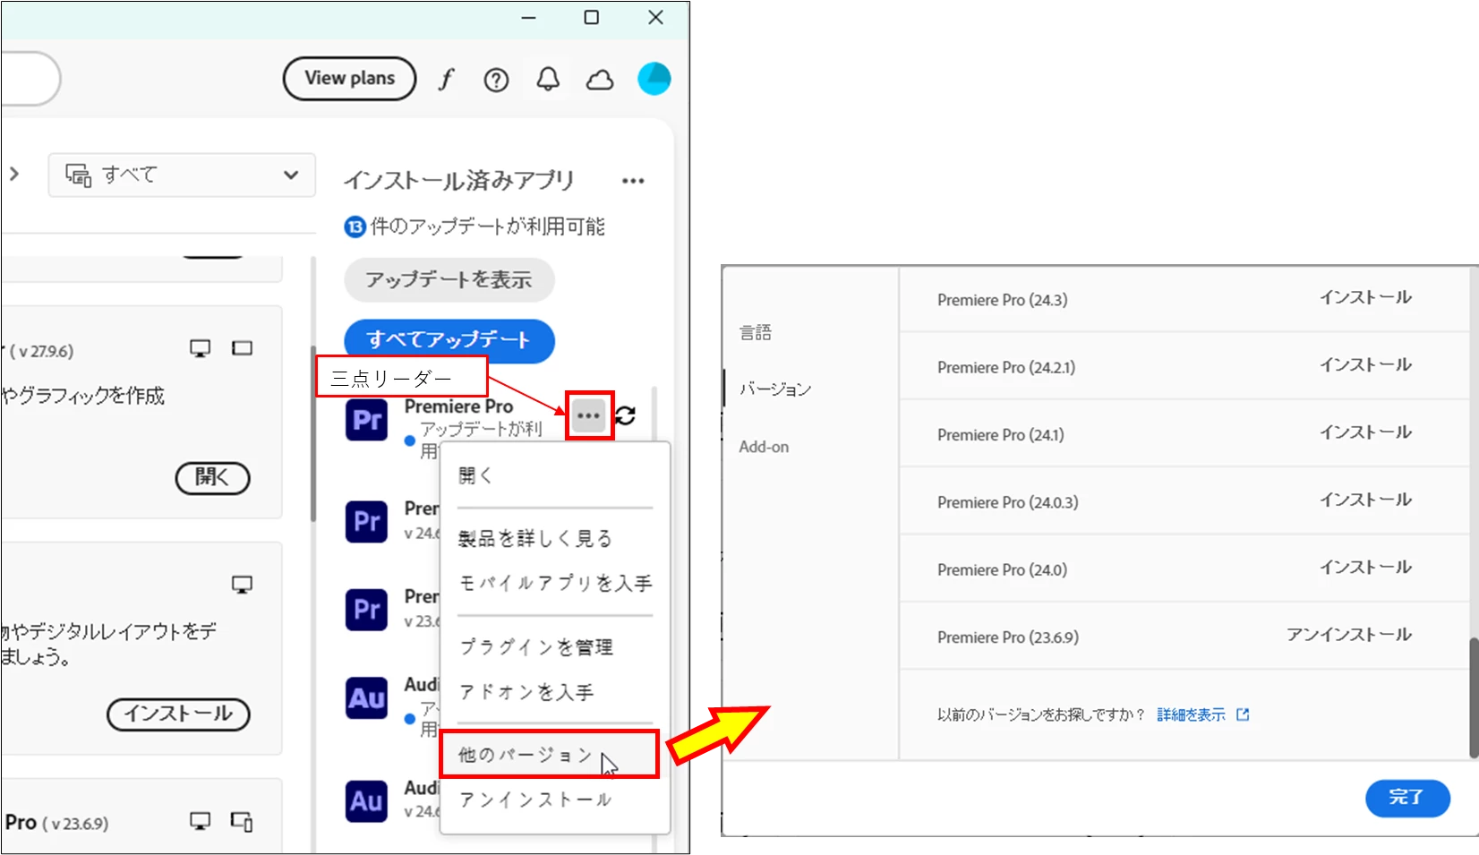
Task: Click the 件のアップデートが利用可能 text
Action: 488,227
